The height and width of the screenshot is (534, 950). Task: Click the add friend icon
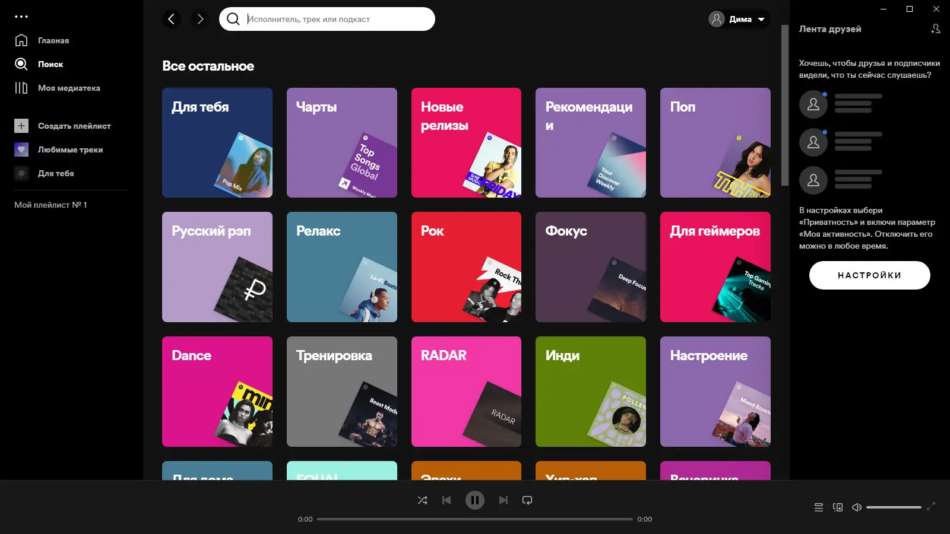(x=936, y=28)
